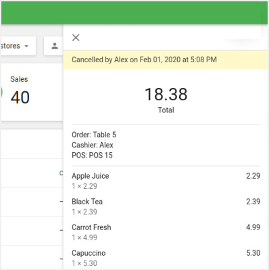Open the stores filter
This screenshot has height=270, width=269.
18,46
